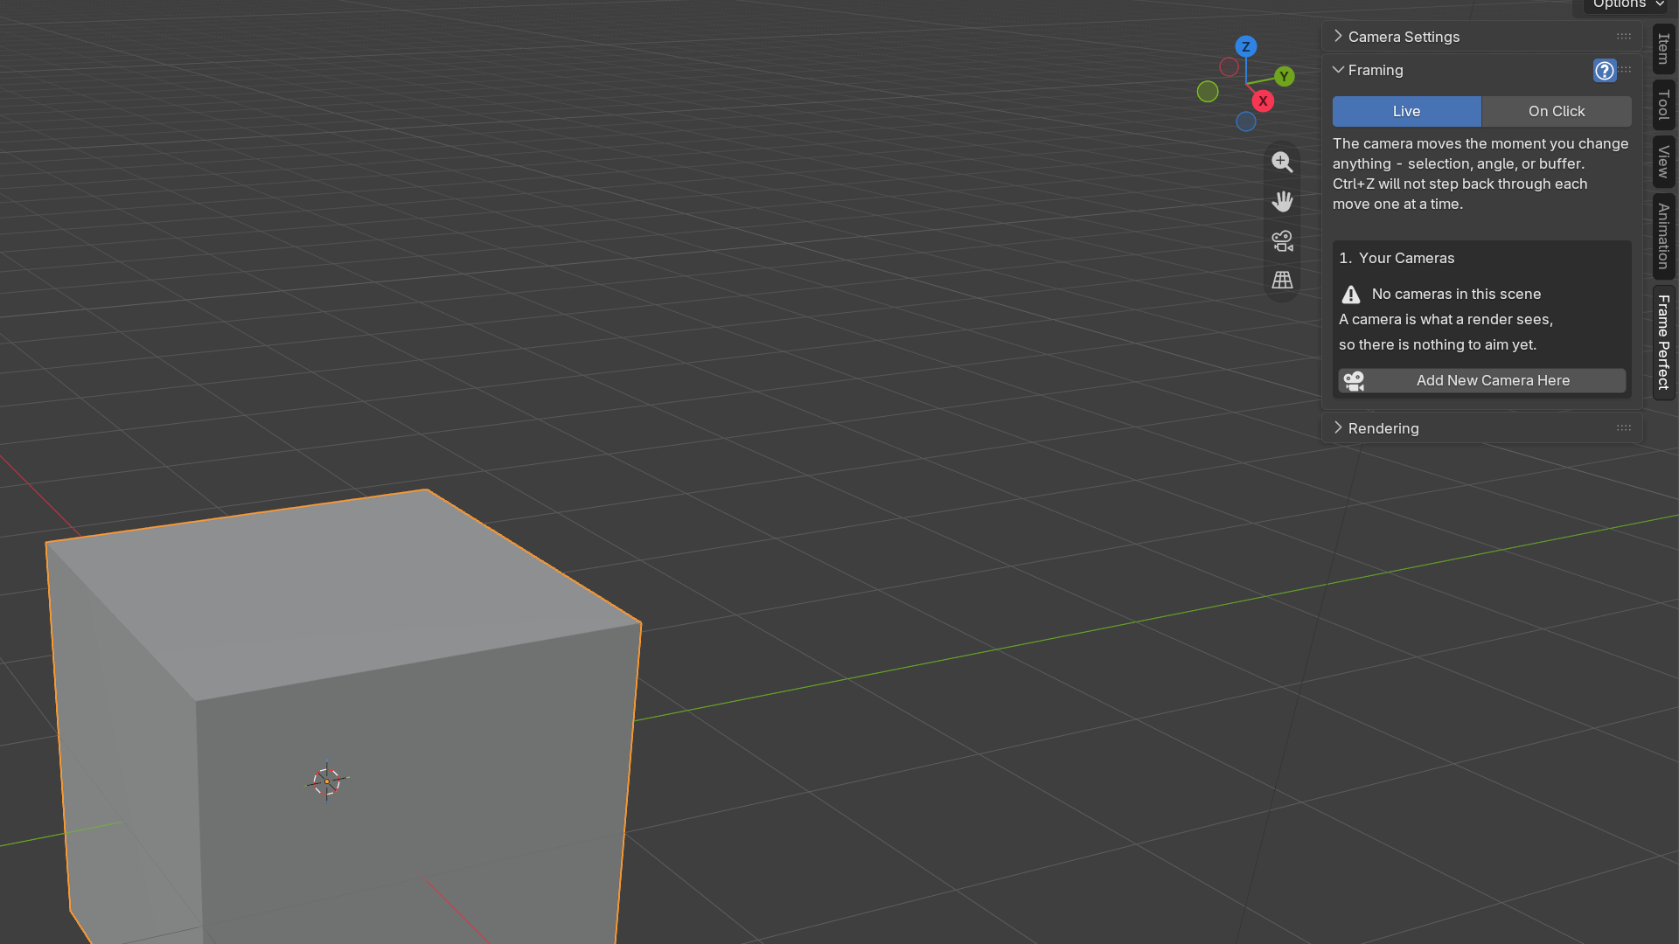Click 'No cameras in this scene' text
1679x944 pixels.
1456,295
